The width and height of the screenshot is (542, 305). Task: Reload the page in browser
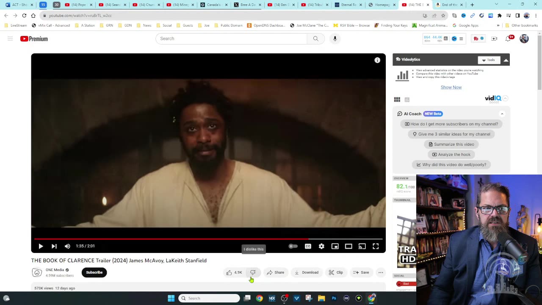coord(24,16)
